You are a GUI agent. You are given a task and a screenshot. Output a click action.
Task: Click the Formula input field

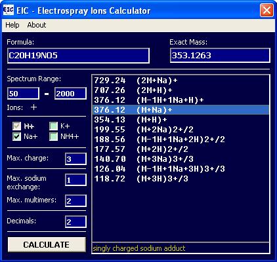coord(78,56)
